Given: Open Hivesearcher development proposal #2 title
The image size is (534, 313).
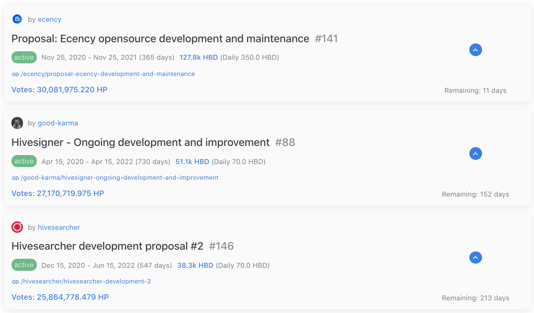Looking at the screenshot, I should click(107, 246).
